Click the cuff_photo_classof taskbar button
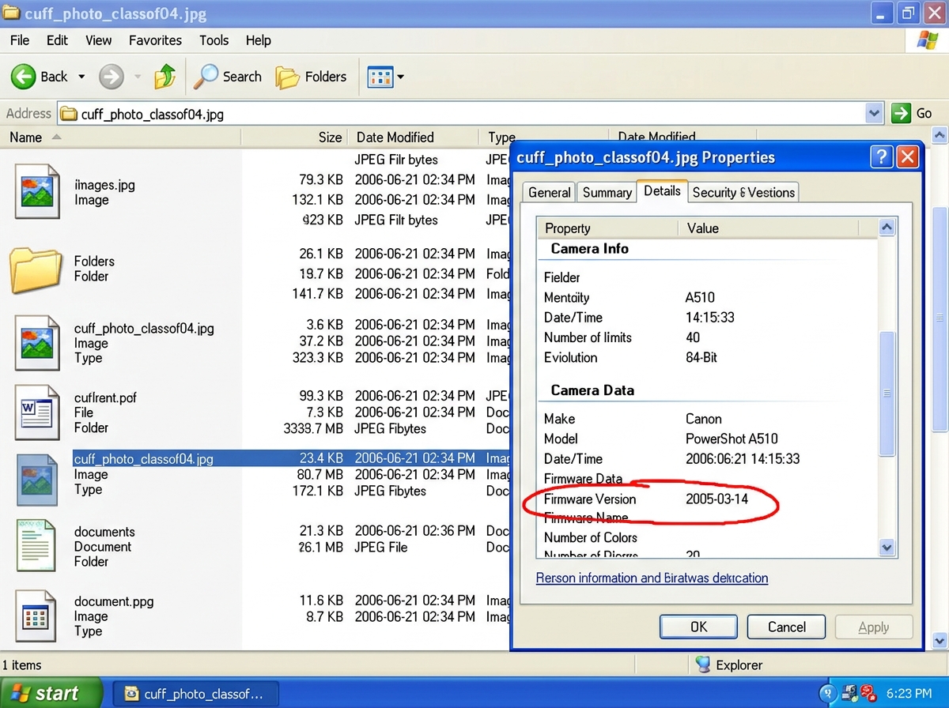 (x=195, y=694)
